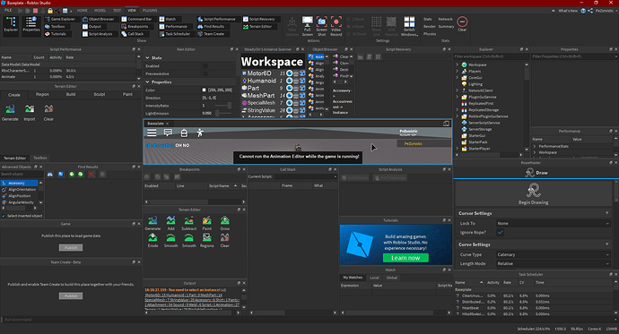Click the What's New link

tap(567, 11)
